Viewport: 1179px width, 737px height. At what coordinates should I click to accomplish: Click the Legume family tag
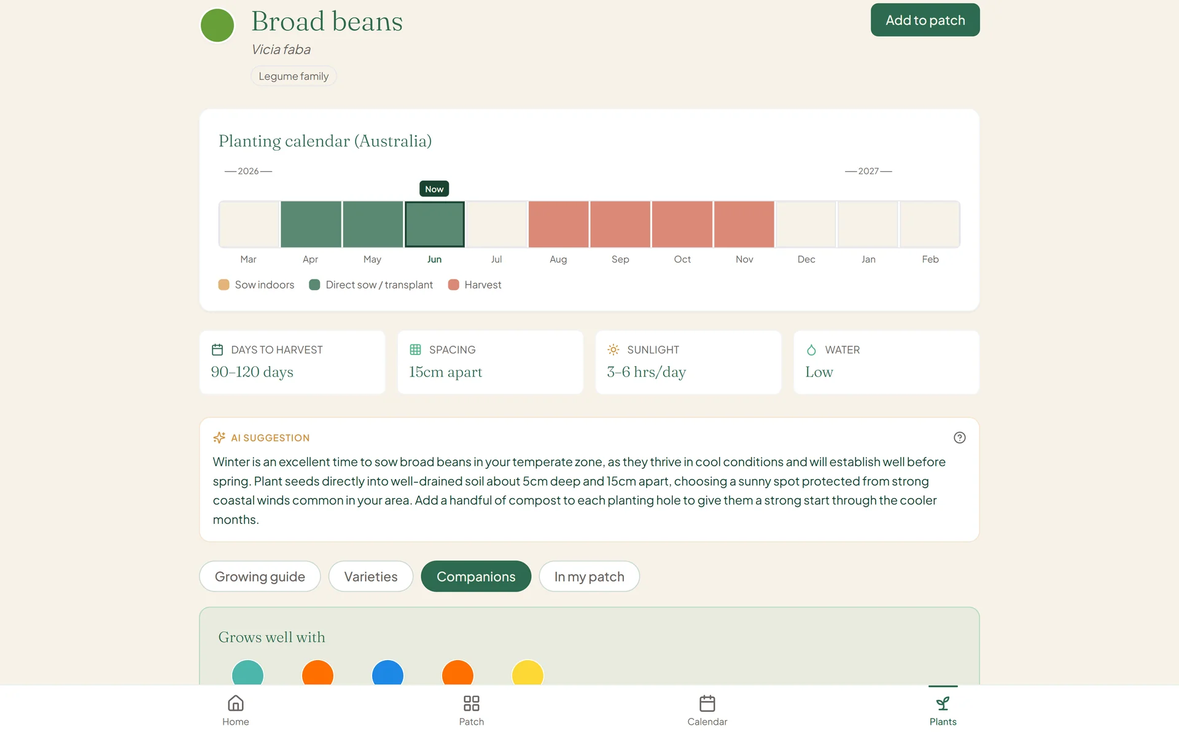tap(294, 76)
